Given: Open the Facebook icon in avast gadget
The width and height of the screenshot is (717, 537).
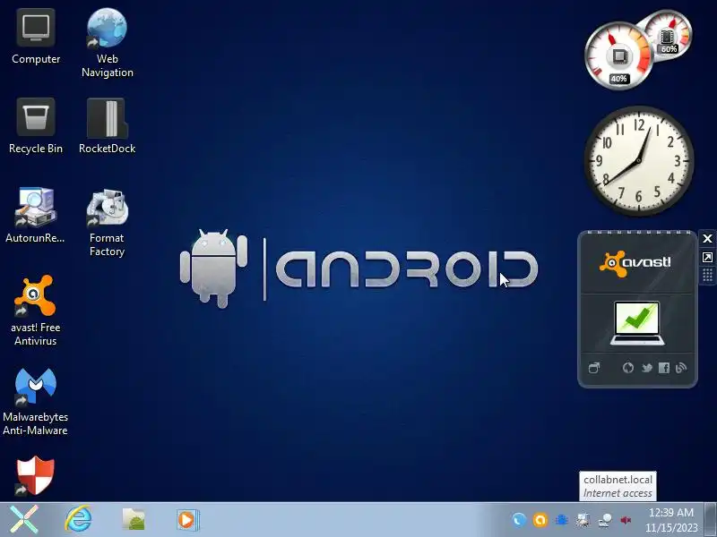Looking at the screenshot, I should click(664, 368).
